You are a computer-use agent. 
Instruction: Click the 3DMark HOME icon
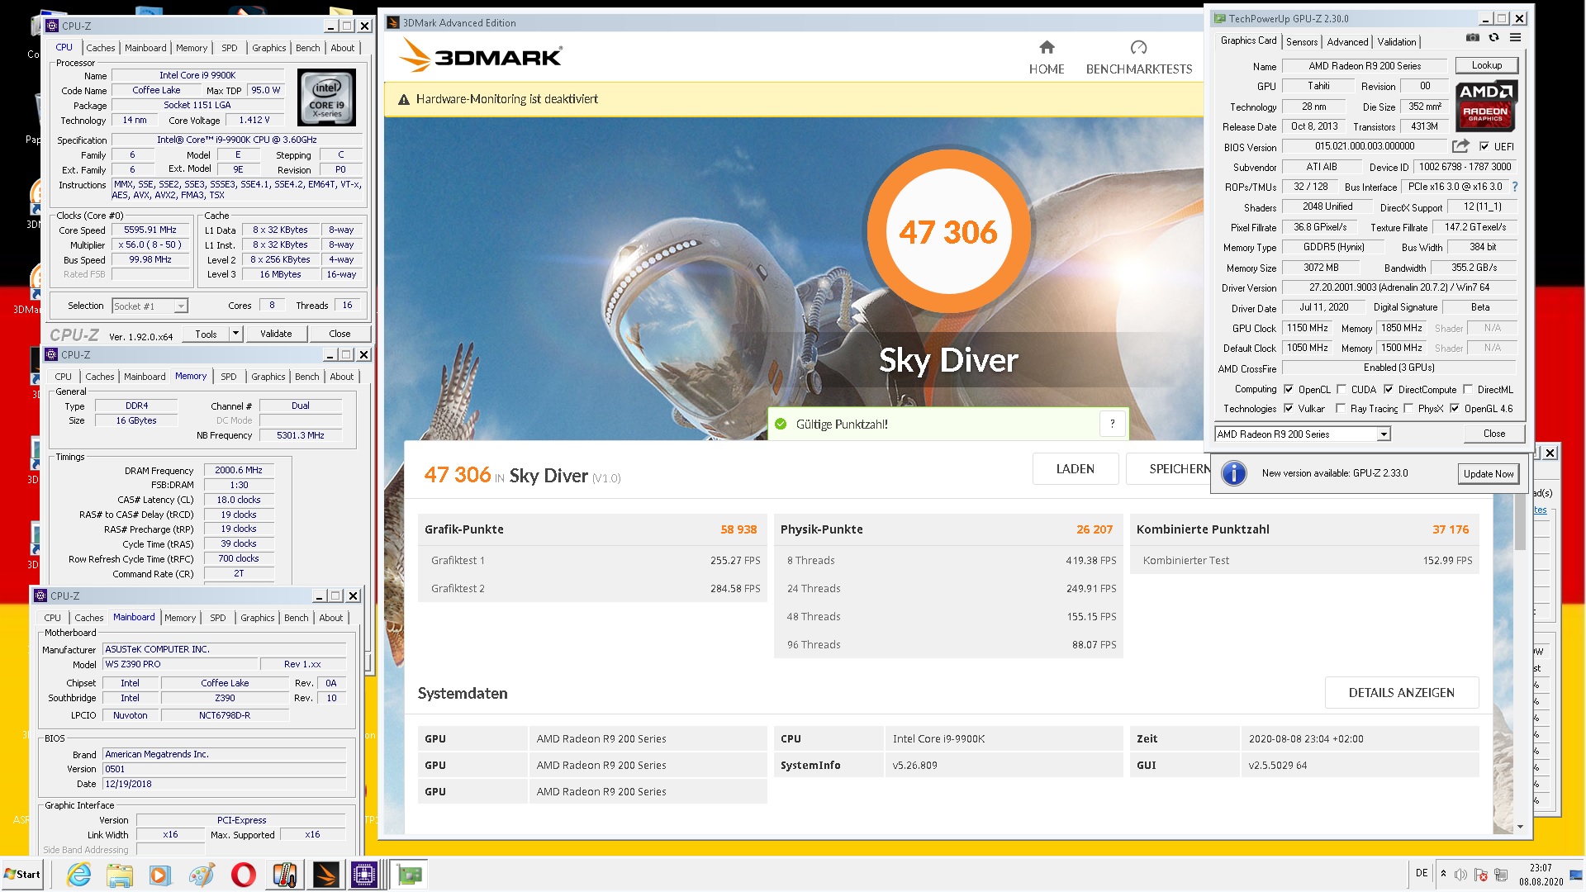pyautogui.click(x=1047, y=47)
